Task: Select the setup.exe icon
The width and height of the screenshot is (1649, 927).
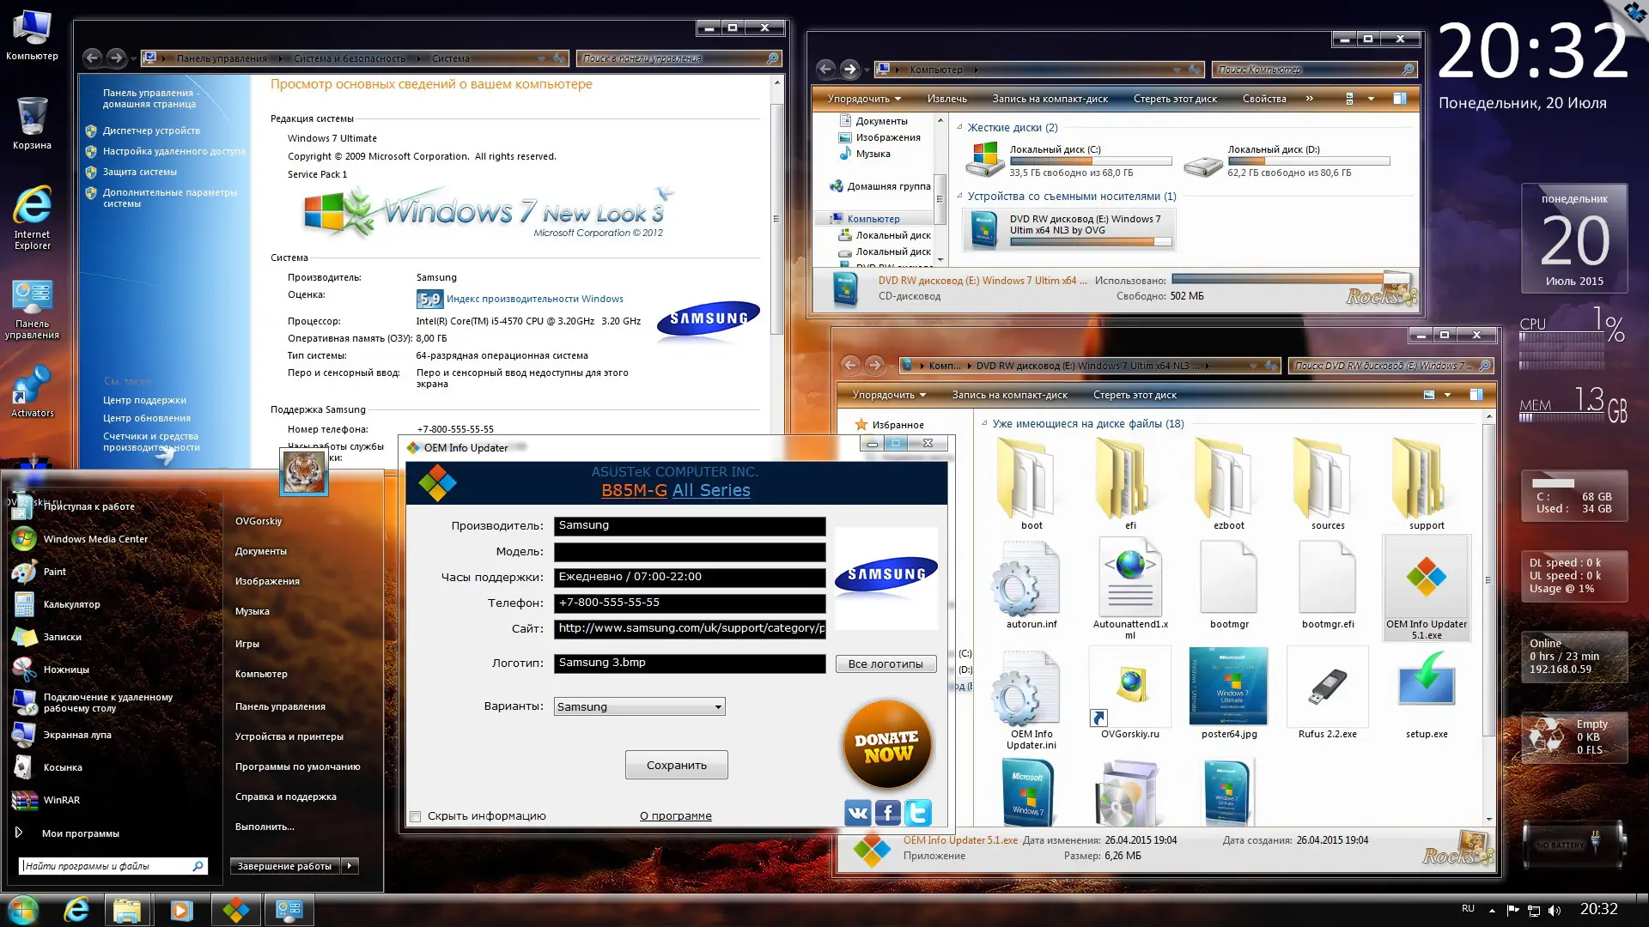Action: click(x=1426, y=687)
